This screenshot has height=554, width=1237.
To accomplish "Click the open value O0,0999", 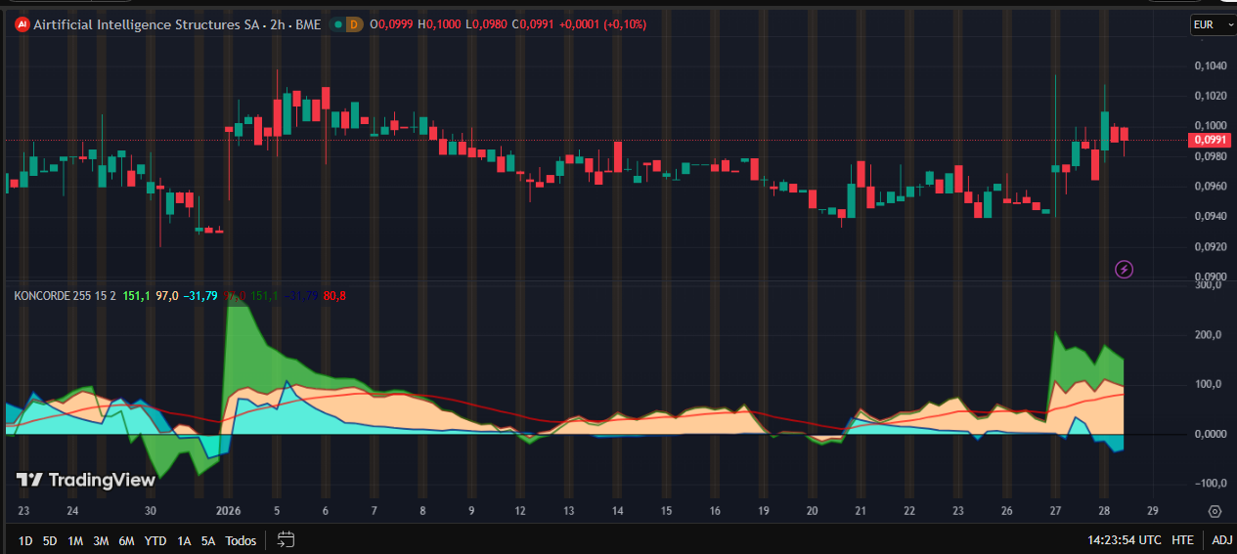I will [x=393, y=24].
